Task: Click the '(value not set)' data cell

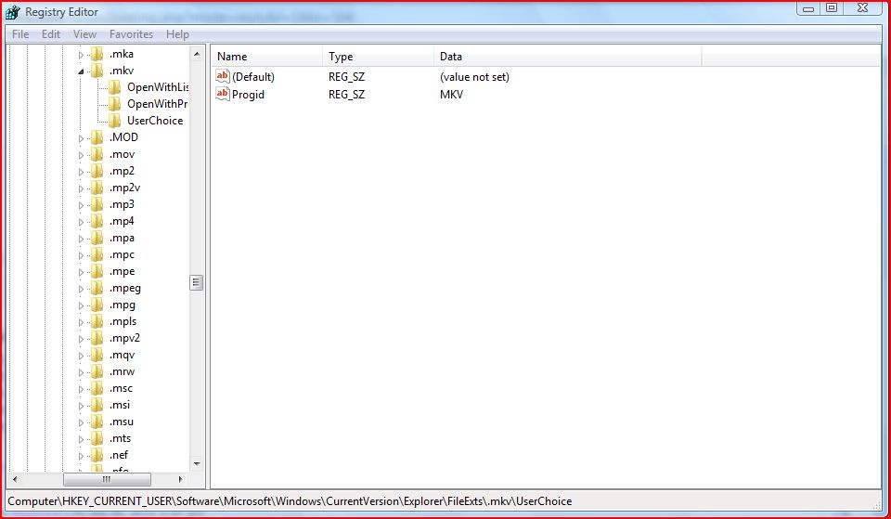Action: click(474, 77)
